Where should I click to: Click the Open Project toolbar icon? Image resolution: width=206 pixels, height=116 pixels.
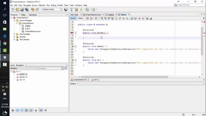tap(22, 9)
